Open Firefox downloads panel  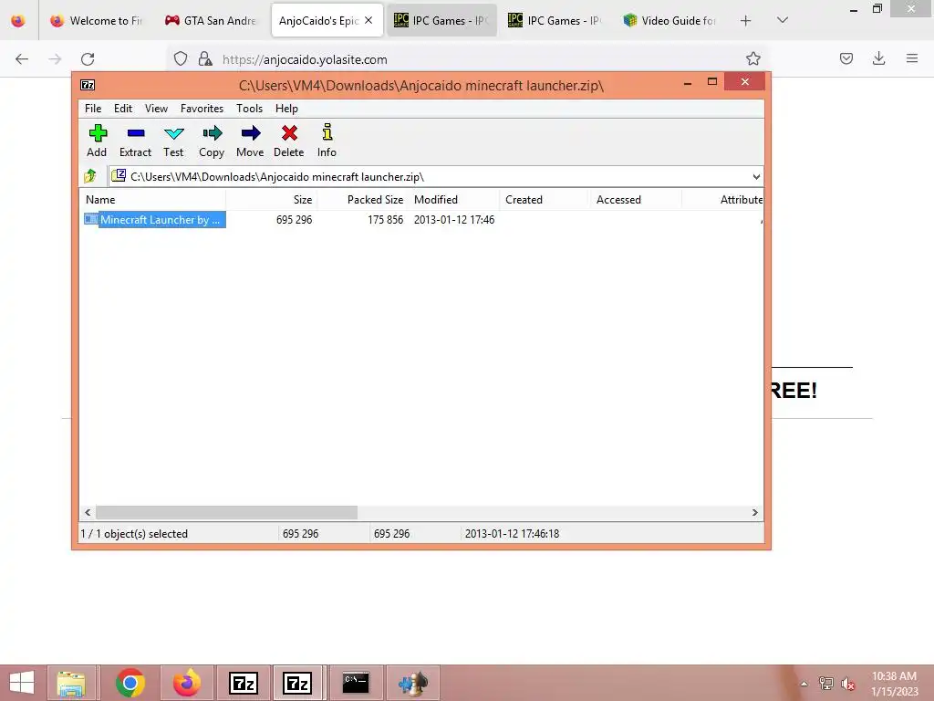point(878,58)
